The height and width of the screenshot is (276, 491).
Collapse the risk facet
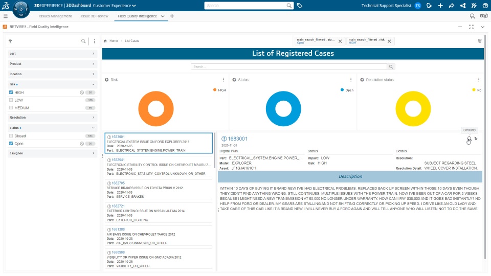point(52,84)
